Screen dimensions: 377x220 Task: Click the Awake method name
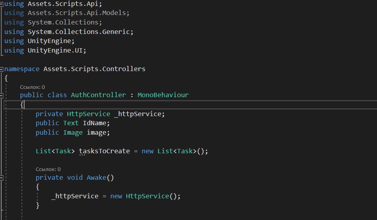pos(96,177)
